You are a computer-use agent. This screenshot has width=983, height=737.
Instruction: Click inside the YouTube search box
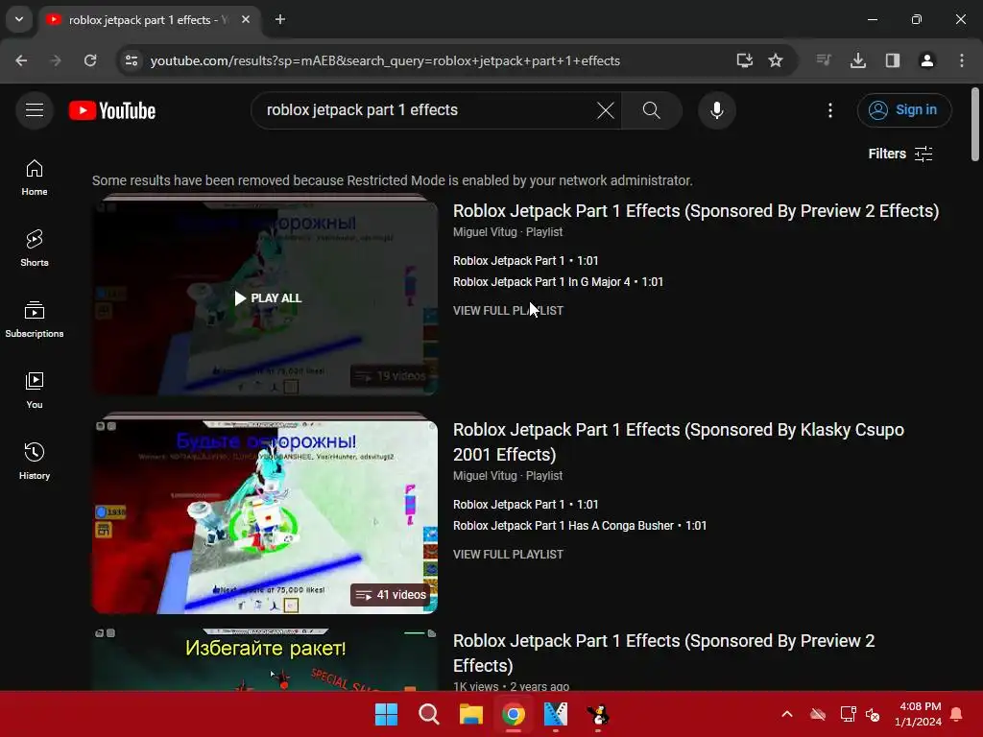pos(426,110)
